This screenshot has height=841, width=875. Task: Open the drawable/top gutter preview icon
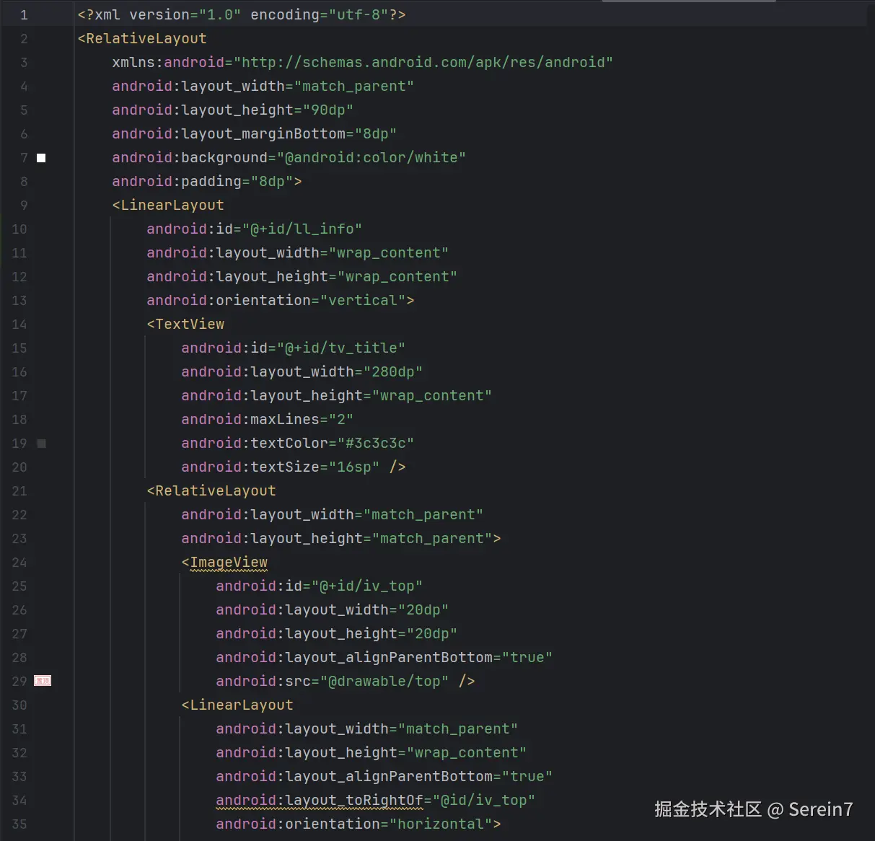(x=43, y=681)
